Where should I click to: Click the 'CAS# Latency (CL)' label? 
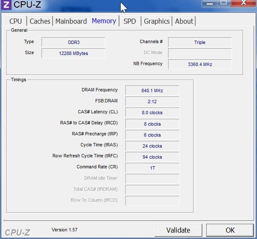tap(98, 112)
